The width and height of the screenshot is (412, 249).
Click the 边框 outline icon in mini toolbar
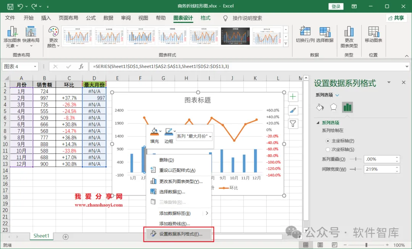point(169,131)
